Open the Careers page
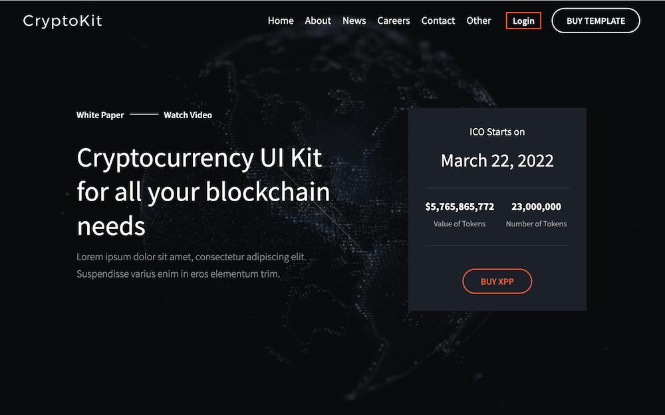665x415 pixels. pyautogui.click(x=394, y=21)
